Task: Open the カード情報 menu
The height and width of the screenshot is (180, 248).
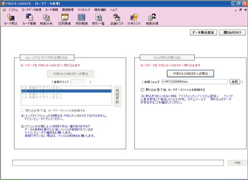Action: 52,10
